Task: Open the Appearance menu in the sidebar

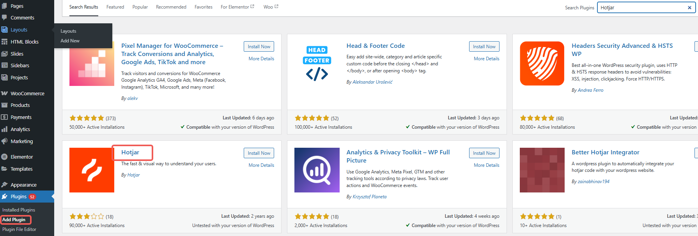Action: [23, 185]
